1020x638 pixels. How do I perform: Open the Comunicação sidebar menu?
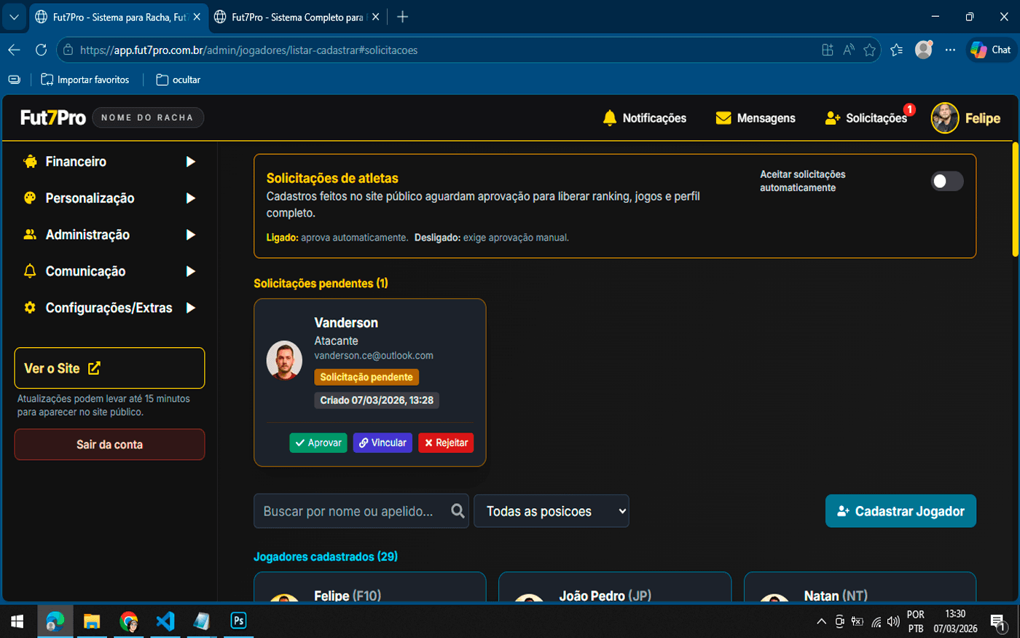[109, 271]
